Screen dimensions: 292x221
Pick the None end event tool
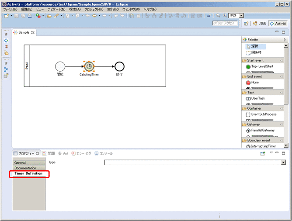(x=254, y=82)
